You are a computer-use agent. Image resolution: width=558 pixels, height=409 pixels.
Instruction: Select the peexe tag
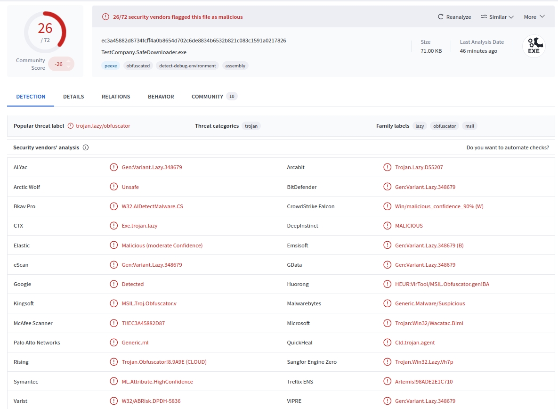coord(110,65)
